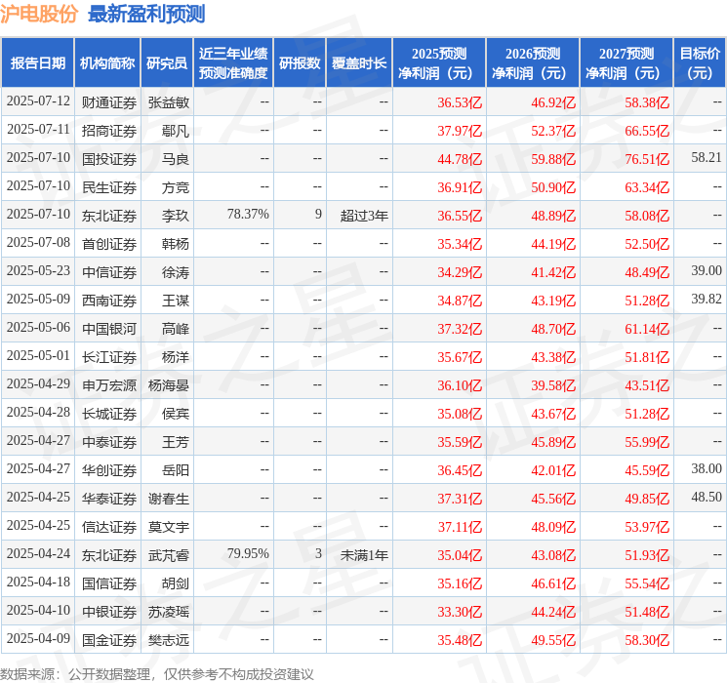Viewport: 727px width, 683px height.
Task: Click researcher name 鄢凡
Action: [176, 131]
